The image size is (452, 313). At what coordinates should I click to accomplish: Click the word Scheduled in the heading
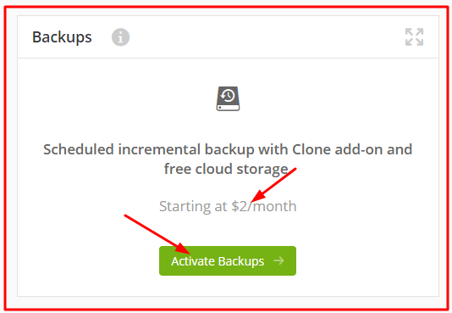[x=79, y=149]
